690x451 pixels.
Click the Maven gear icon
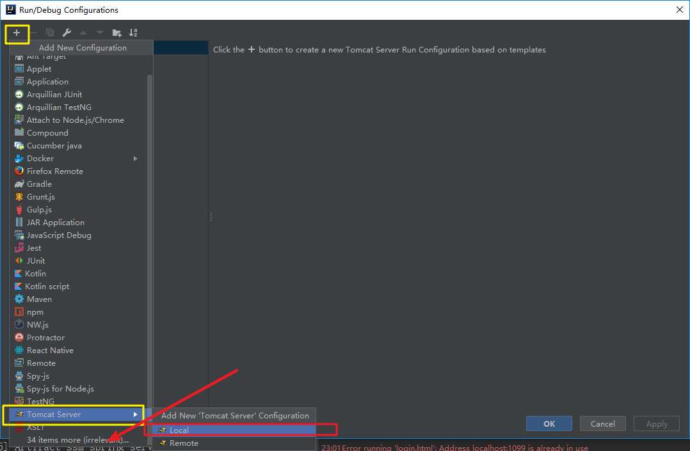click(19, 299)
